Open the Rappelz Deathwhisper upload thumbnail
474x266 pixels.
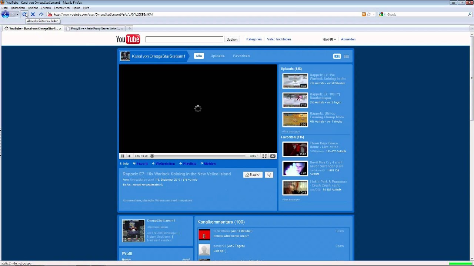(295, 100)
